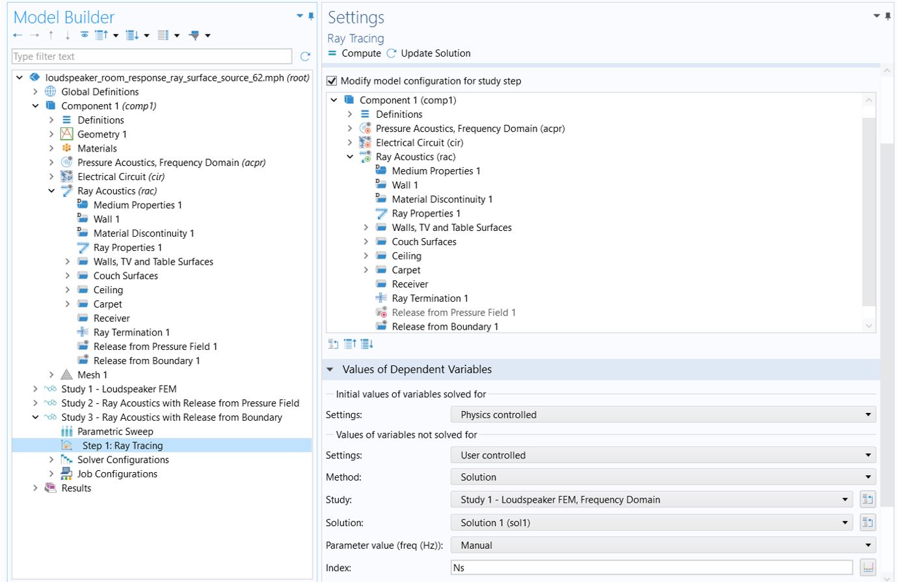Expand the Global Definitions node
The width and height of the screenshot is (897, 582).
[x=35, y=92]
